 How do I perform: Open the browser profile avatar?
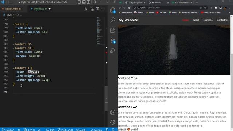point(225,8)
